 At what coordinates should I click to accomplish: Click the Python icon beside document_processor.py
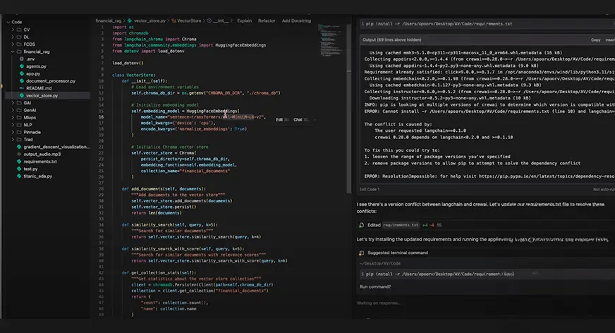22,81
